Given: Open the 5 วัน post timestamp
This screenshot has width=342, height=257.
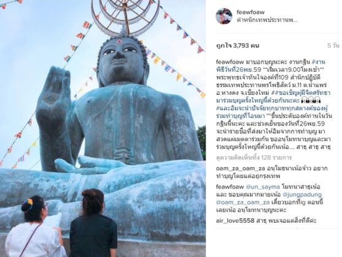Looking at the screenshot, I should (333, 46).
